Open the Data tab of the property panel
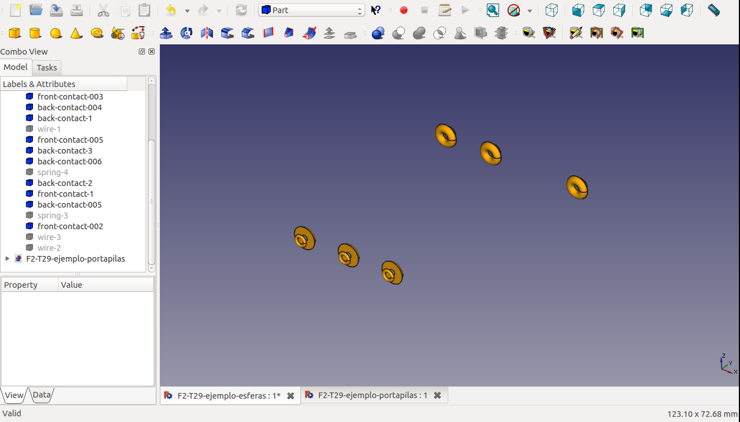The width and height of the screenshot is (740, 422). pyautogui.click(x=42, y=395)
